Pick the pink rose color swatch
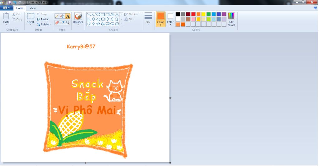This screenshot has height=166, width=319. (193, 19)
